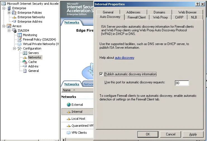The height and width of the screenshot is (141, 207).
Task: Click the Monitoring icon in tree
Action: tap(20, 35)
